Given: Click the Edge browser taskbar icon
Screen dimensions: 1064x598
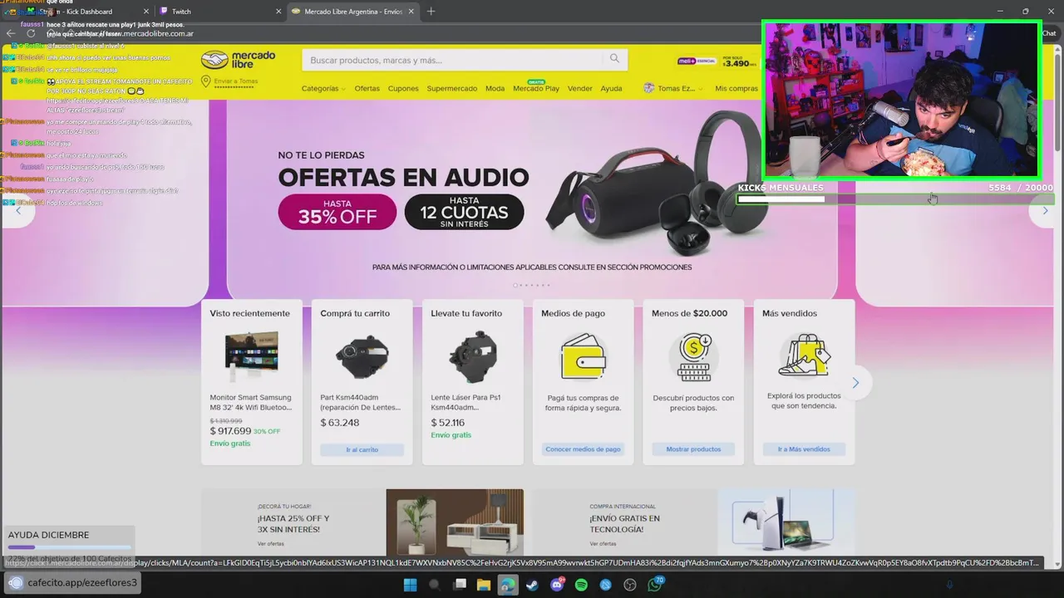Looking at the screenshot, I should pos(508,585).
